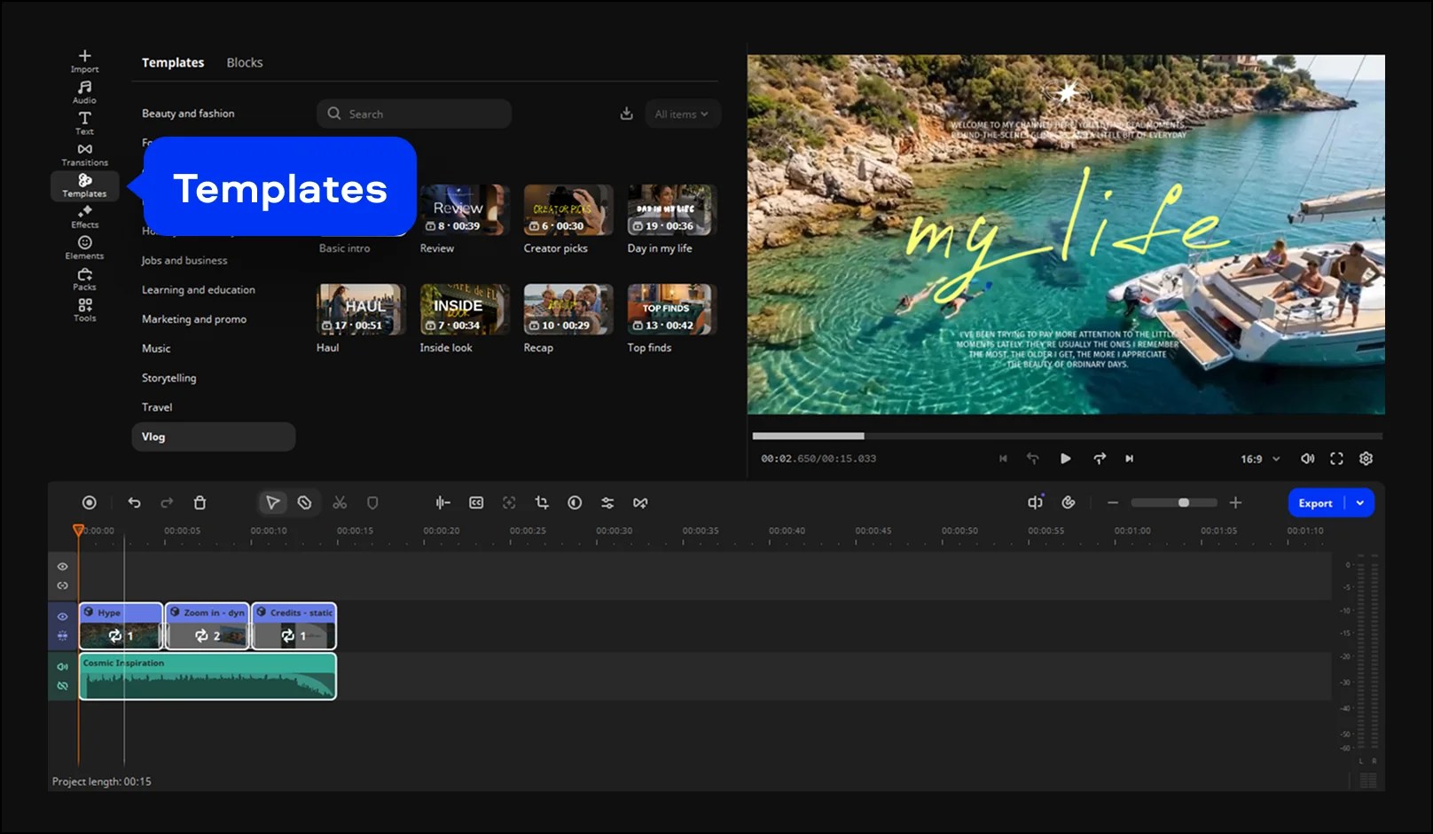The height and width of the screenshot is (834, 1433).
Task: Open the Transitions panel
Action: click(84, 154)
